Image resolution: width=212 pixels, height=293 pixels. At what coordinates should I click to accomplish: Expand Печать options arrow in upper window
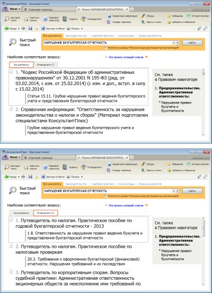tap(82, 29)
